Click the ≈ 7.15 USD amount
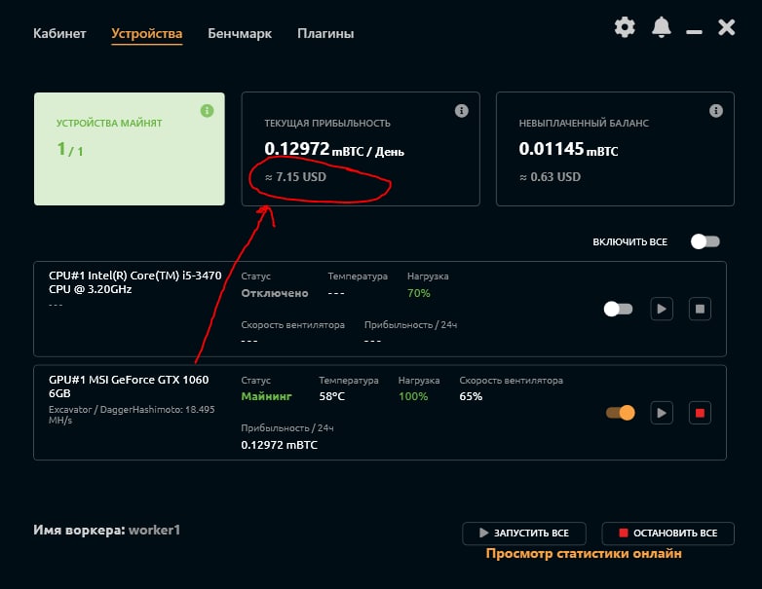Screen dimensions: 762x589 295,177
